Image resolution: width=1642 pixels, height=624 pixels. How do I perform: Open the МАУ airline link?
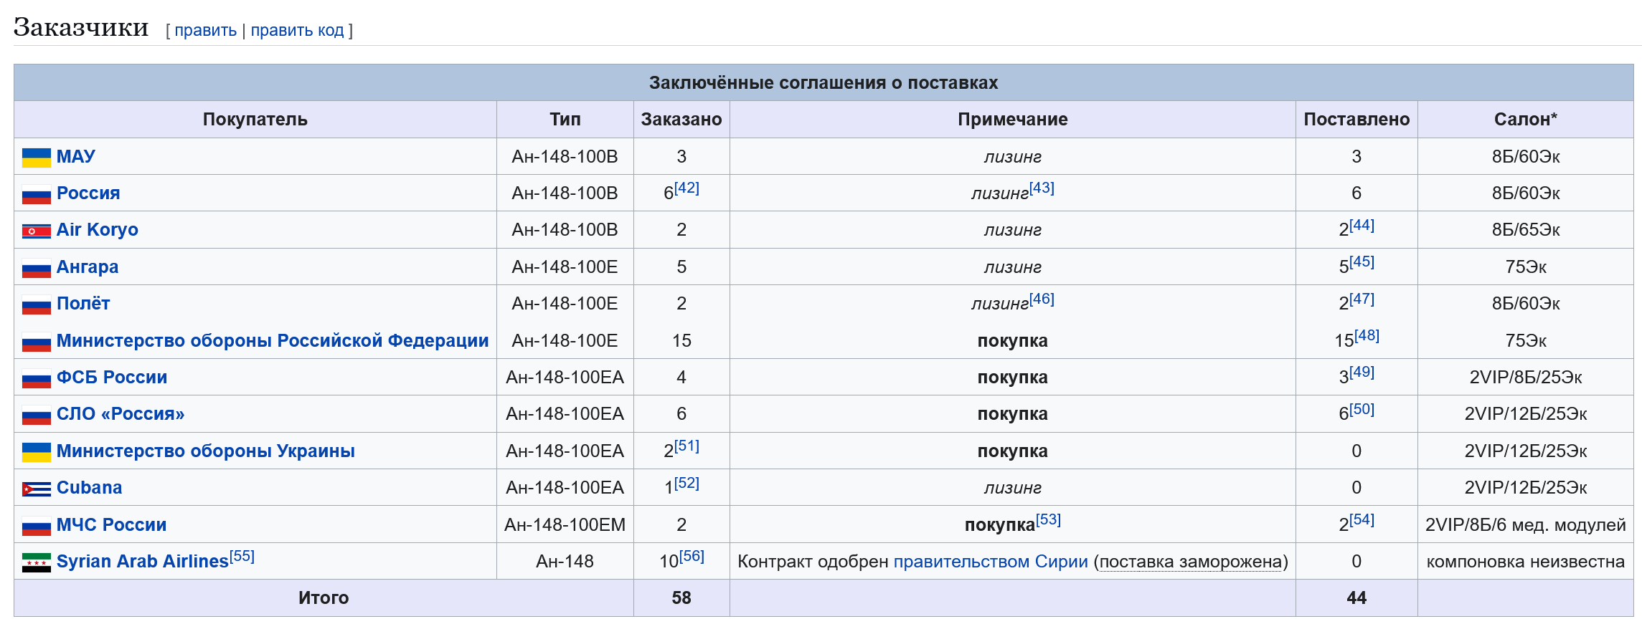[76, 156]
